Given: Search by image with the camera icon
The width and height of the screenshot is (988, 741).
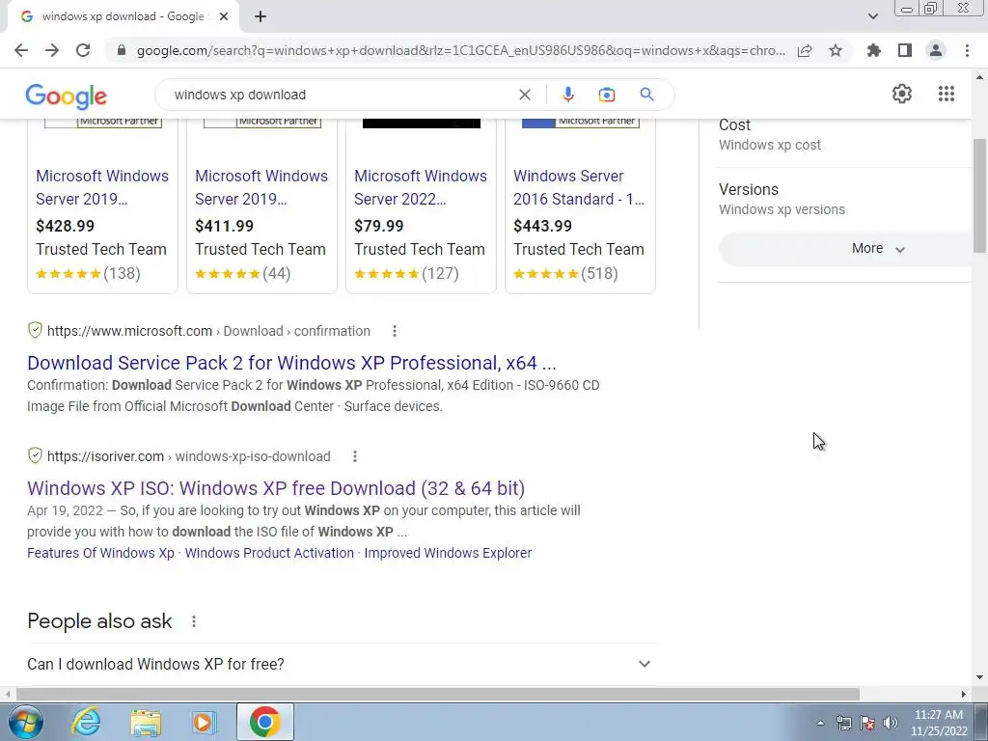Looking at the screenshot, I should [x=606, y=95].
